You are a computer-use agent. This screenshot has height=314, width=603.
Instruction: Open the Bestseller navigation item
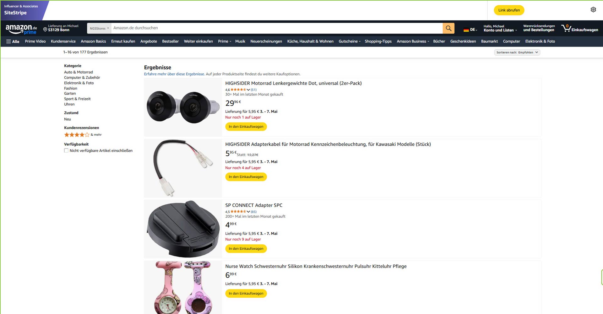pyautogui.click(x=170, y=41)
